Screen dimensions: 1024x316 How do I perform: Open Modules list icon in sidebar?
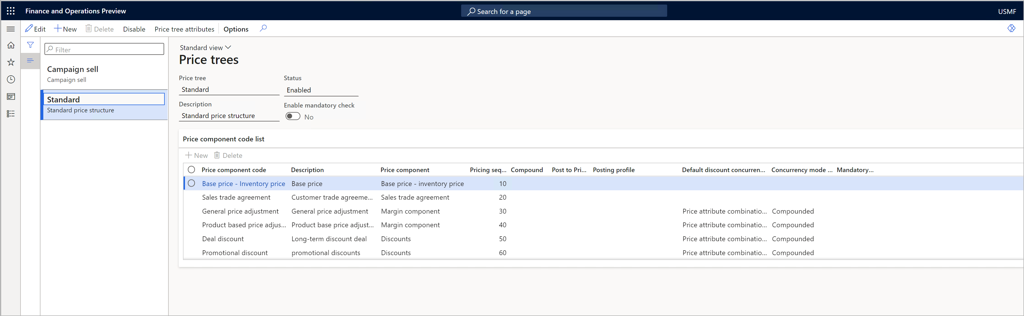pyautogui.click(x=11, y=114)
